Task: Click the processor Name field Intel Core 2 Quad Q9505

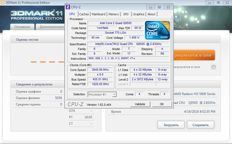Action: point(115,23)
